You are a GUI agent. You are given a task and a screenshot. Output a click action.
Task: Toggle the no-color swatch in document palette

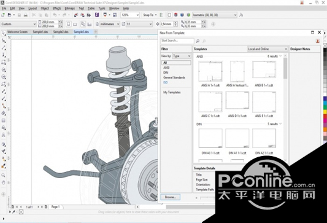21,212
